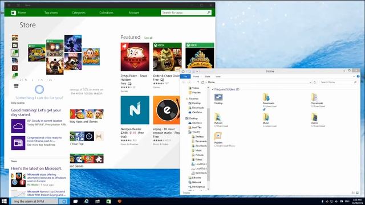Select the Pac-Man Xbox game tile
The width and height of the screenshot is (365, 205).
click(x=36, y=53)
